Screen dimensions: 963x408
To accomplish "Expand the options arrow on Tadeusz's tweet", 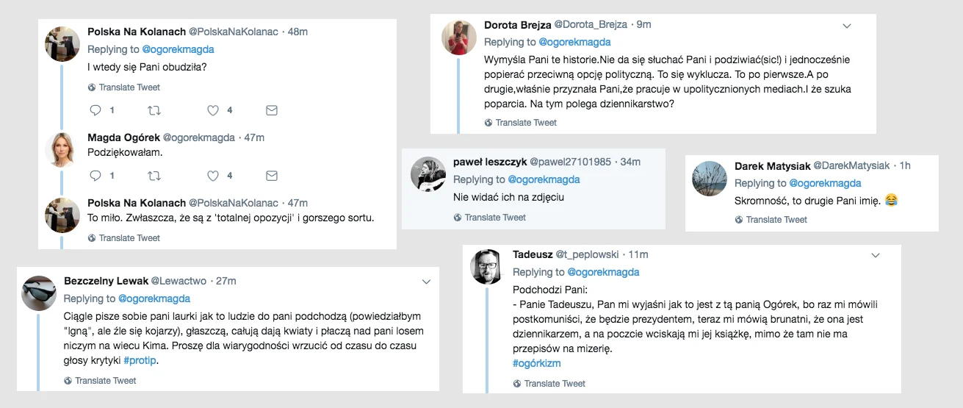I will [875, 255].
